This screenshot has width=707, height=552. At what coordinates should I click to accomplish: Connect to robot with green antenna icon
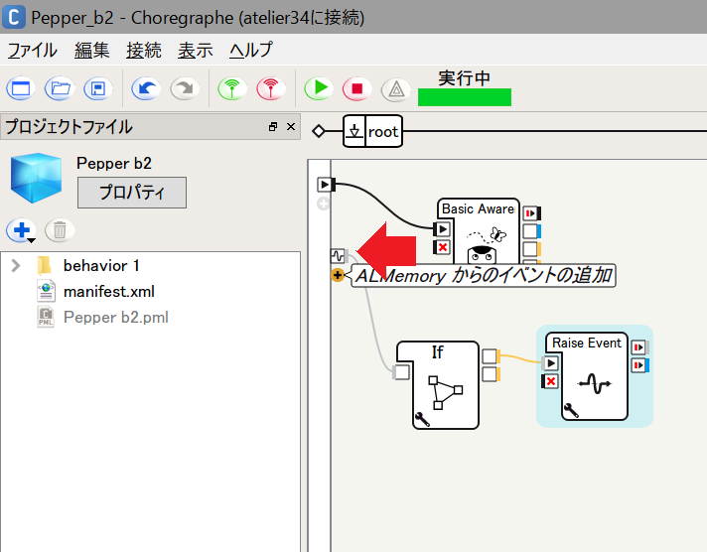pos(232,88)
